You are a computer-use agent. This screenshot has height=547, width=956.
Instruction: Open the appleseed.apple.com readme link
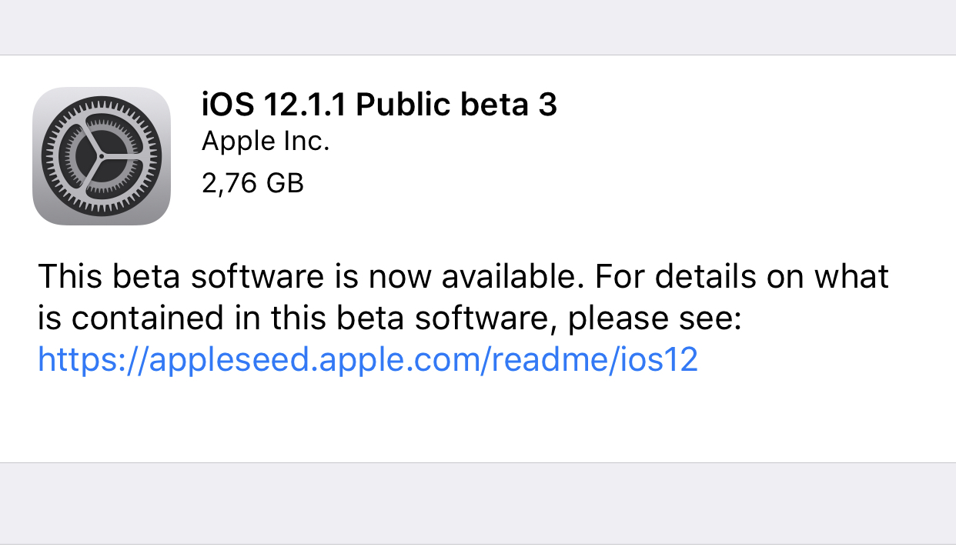click(x=368, y=359)
